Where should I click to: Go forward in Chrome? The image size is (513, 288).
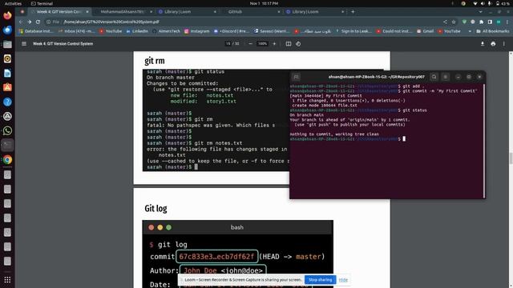[x=30, y=22]
